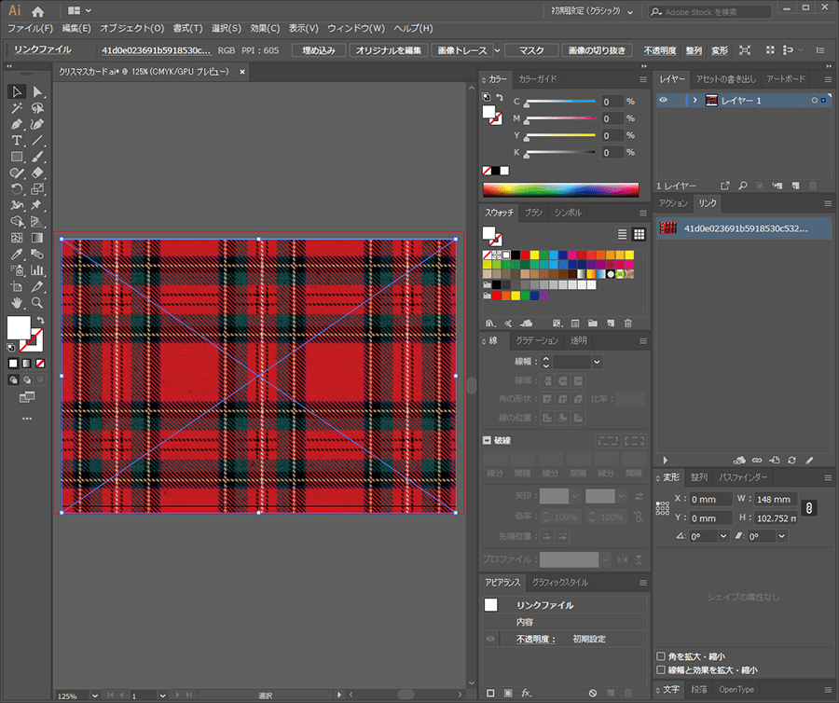Click the オリジナルを編集 button
Viewport: 839px width, 703px height.
(389, 50)
